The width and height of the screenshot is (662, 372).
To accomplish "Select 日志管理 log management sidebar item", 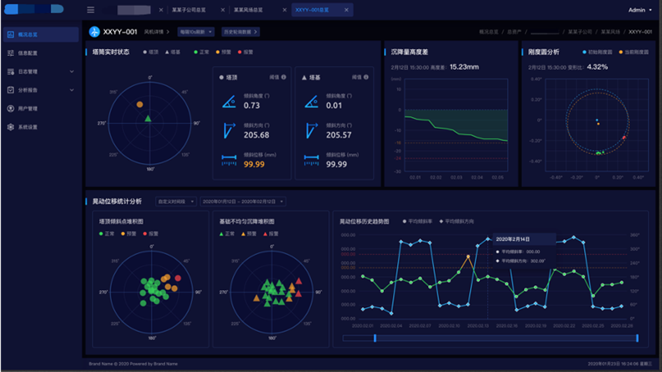I will [x=41, y=71].
